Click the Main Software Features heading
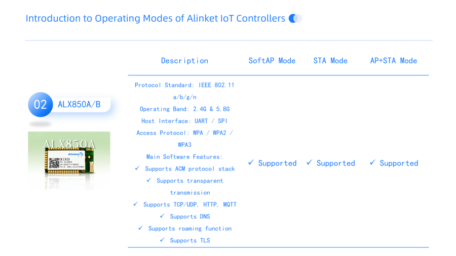This screenshot has width=456, height=256. (x=184, y=157)
